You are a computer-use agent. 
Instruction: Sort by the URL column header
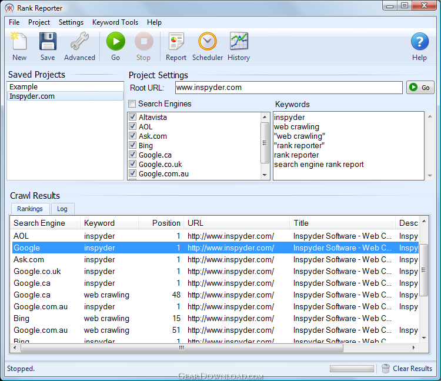(237, 223)
